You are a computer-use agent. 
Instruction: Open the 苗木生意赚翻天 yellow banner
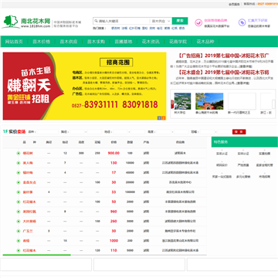(x=84, y=86)
